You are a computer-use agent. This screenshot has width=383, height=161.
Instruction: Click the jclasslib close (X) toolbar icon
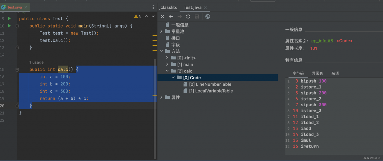[x=162, y=16]
